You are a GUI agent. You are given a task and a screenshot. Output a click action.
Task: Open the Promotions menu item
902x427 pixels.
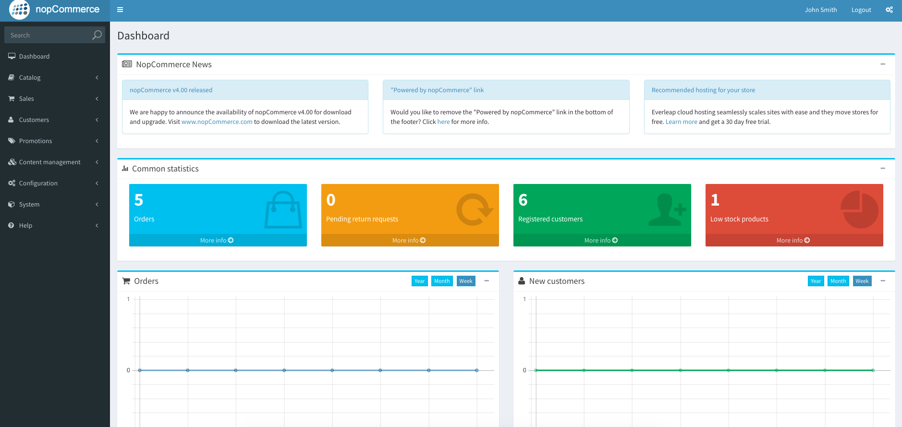[55, 141]
